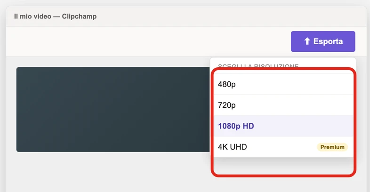370x192 pixels.
Task: Select the 480p resolution option
Action: (x=283, y=84)
